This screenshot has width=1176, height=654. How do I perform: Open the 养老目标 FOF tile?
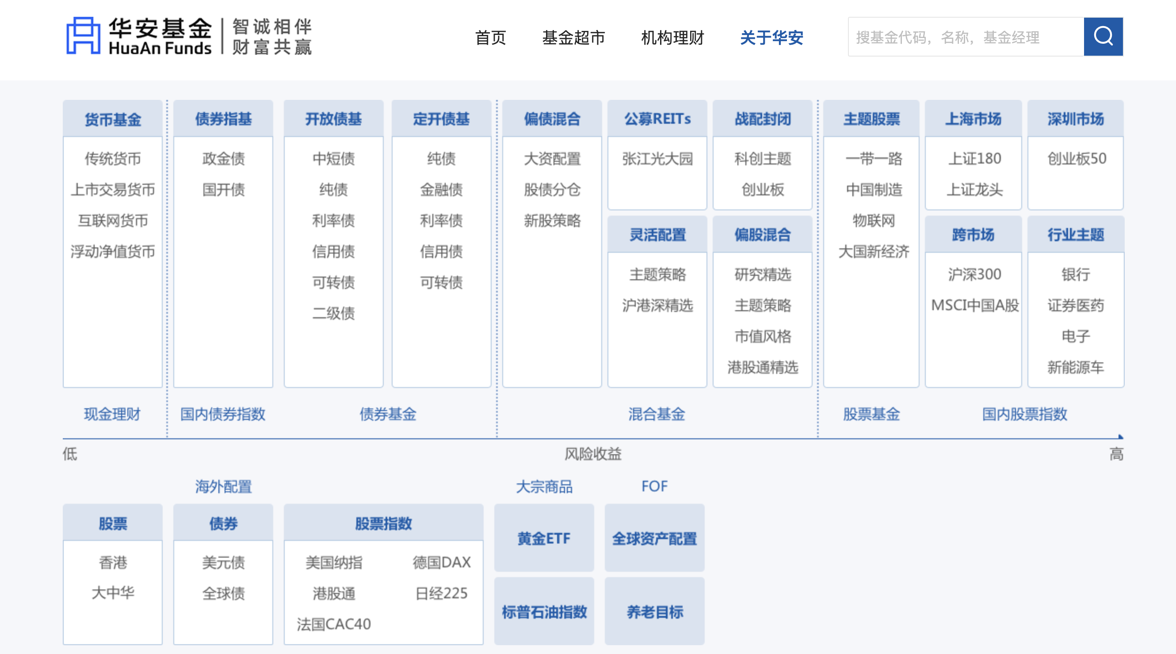(654, 612)
